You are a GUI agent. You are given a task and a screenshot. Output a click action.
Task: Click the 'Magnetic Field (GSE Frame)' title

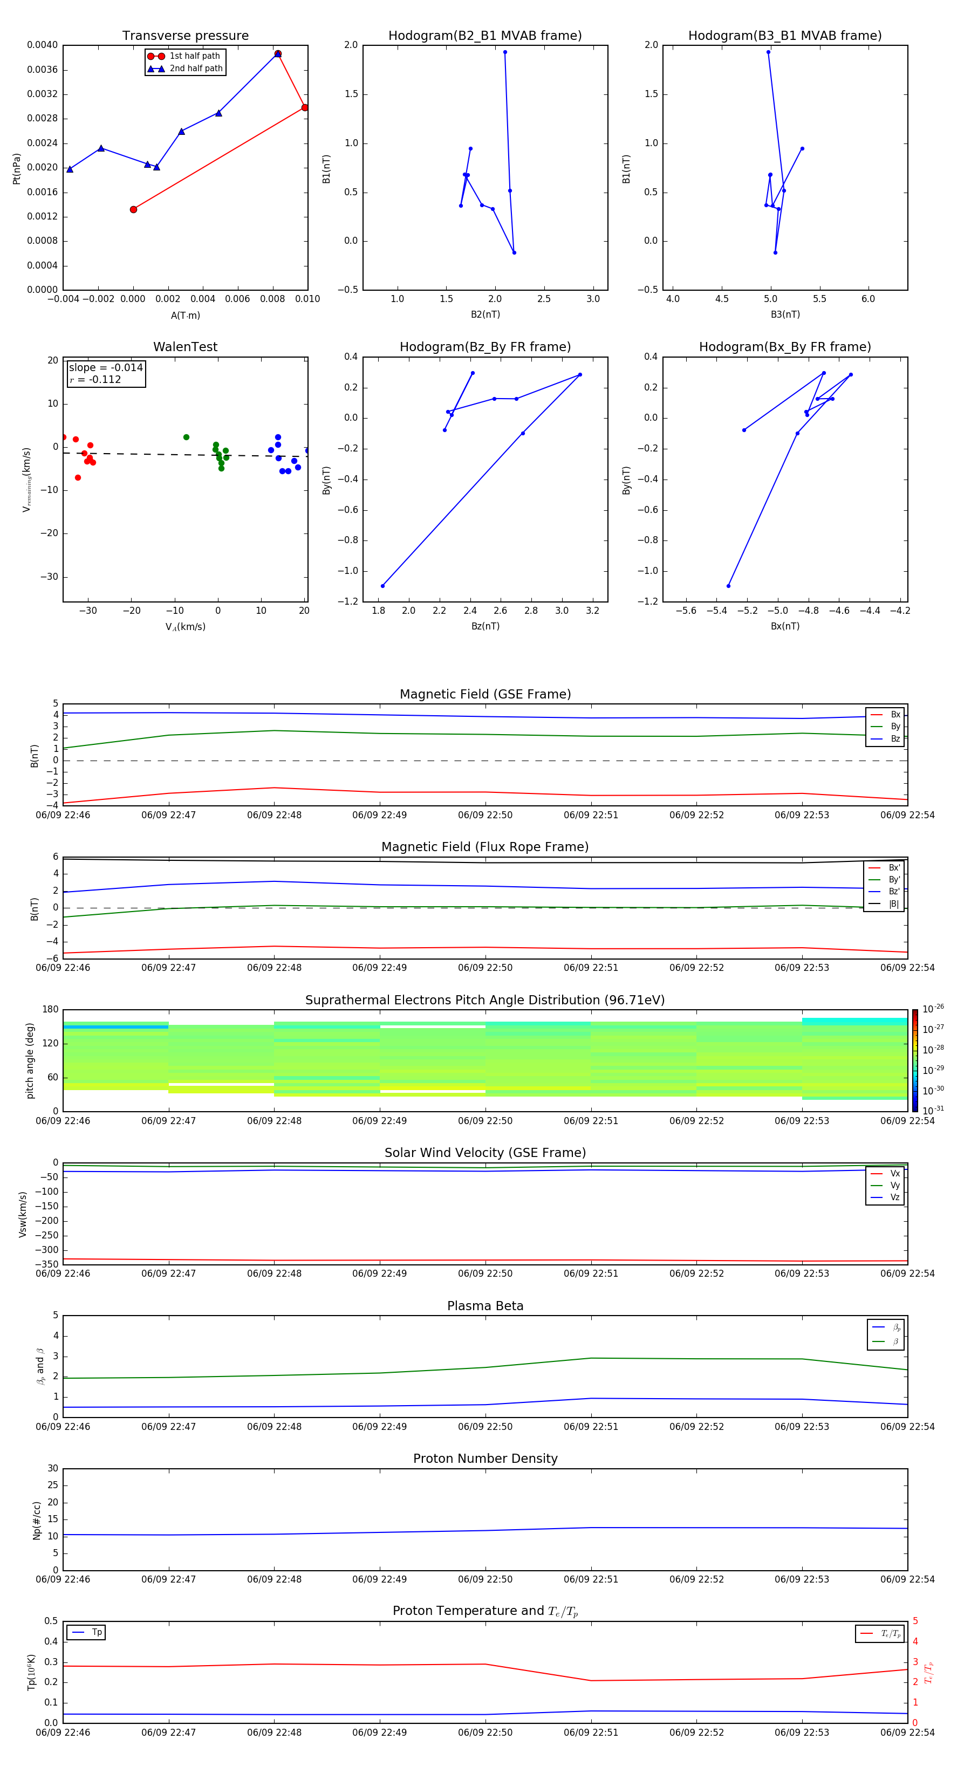point(485,694)
